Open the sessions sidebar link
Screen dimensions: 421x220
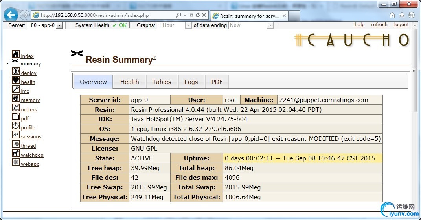[31, 136]
